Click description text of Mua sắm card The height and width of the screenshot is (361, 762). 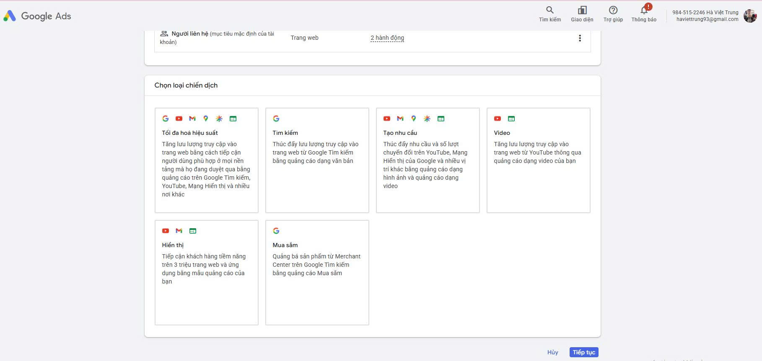(x=316, y=265)
